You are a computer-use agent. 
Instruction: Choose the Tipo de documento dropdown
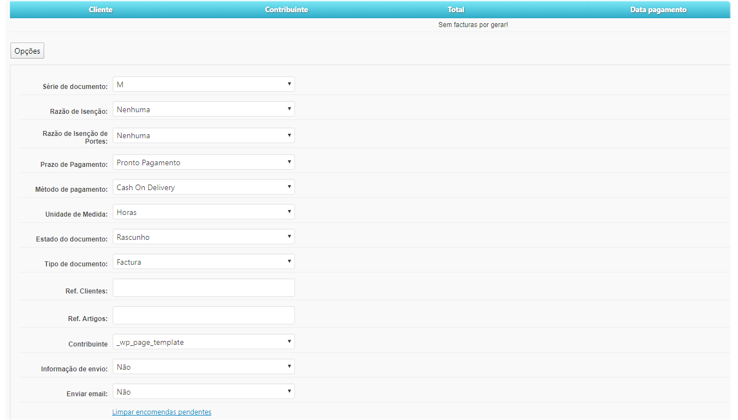204,261
